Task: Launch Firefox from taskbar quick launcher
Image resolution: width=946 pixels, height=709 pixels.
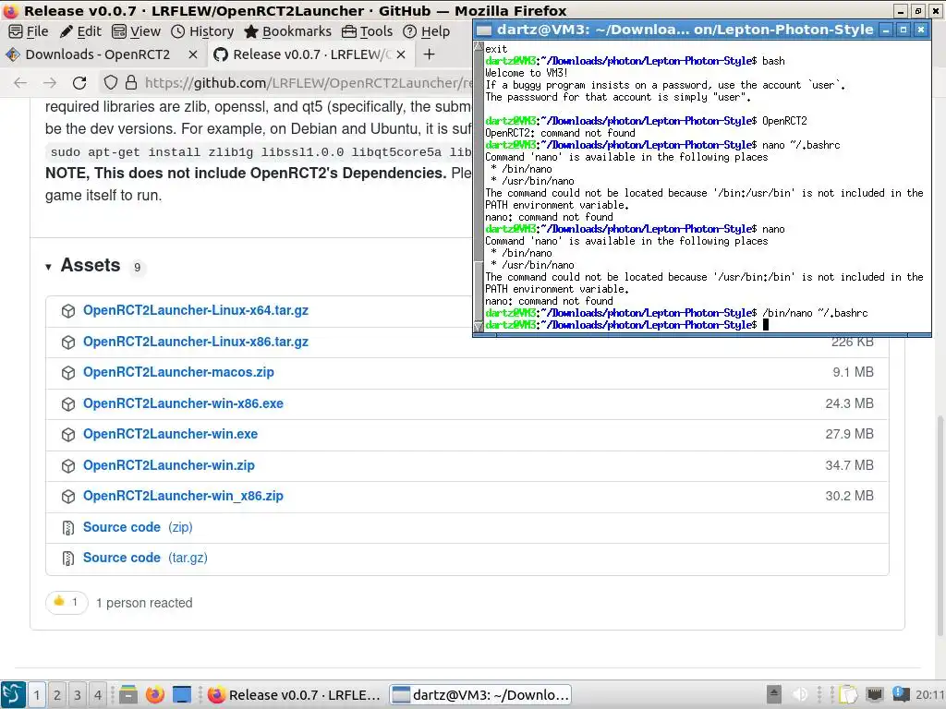Action: 155,695
